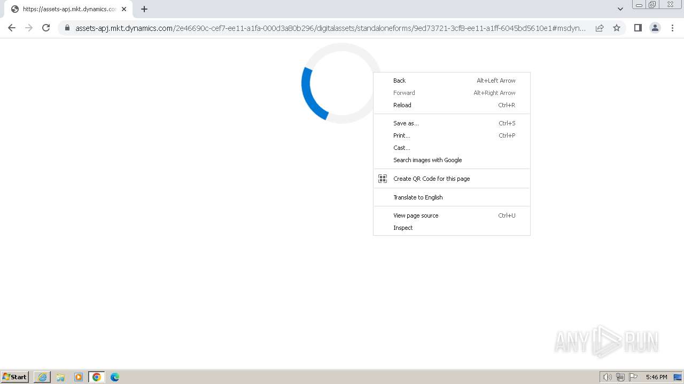Click the show desktop tray icon
684x384 pixels.
point(678,377)
